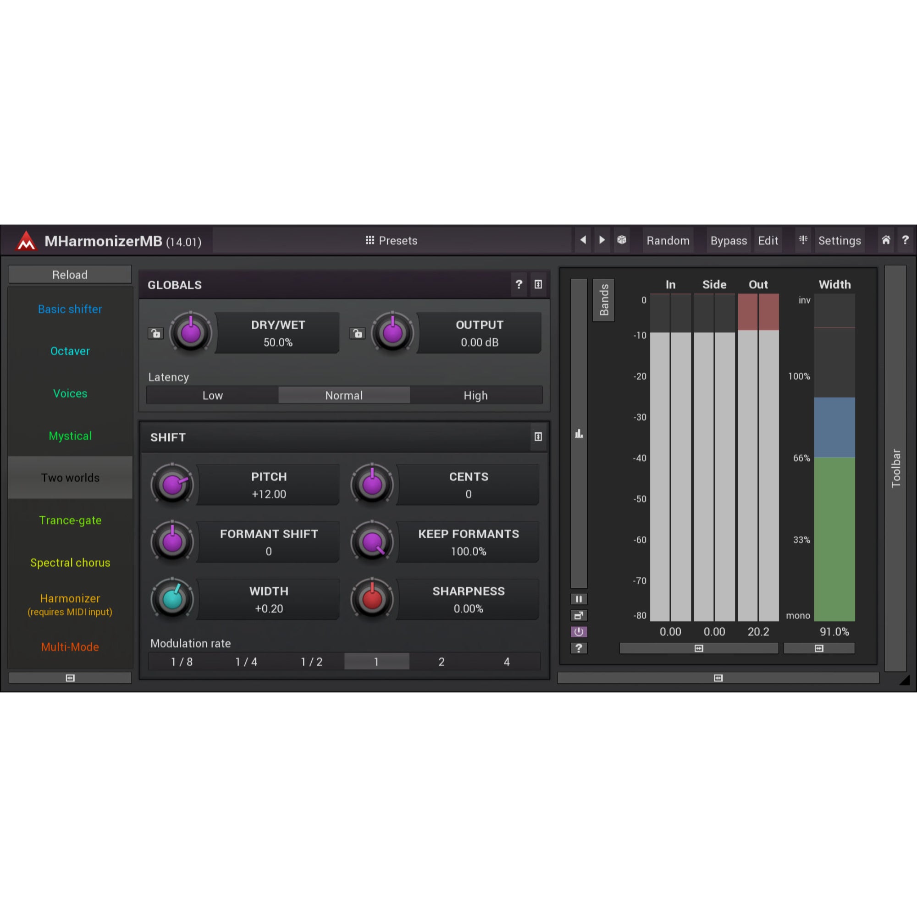Open the home icon in title bar

click(886, 240)
